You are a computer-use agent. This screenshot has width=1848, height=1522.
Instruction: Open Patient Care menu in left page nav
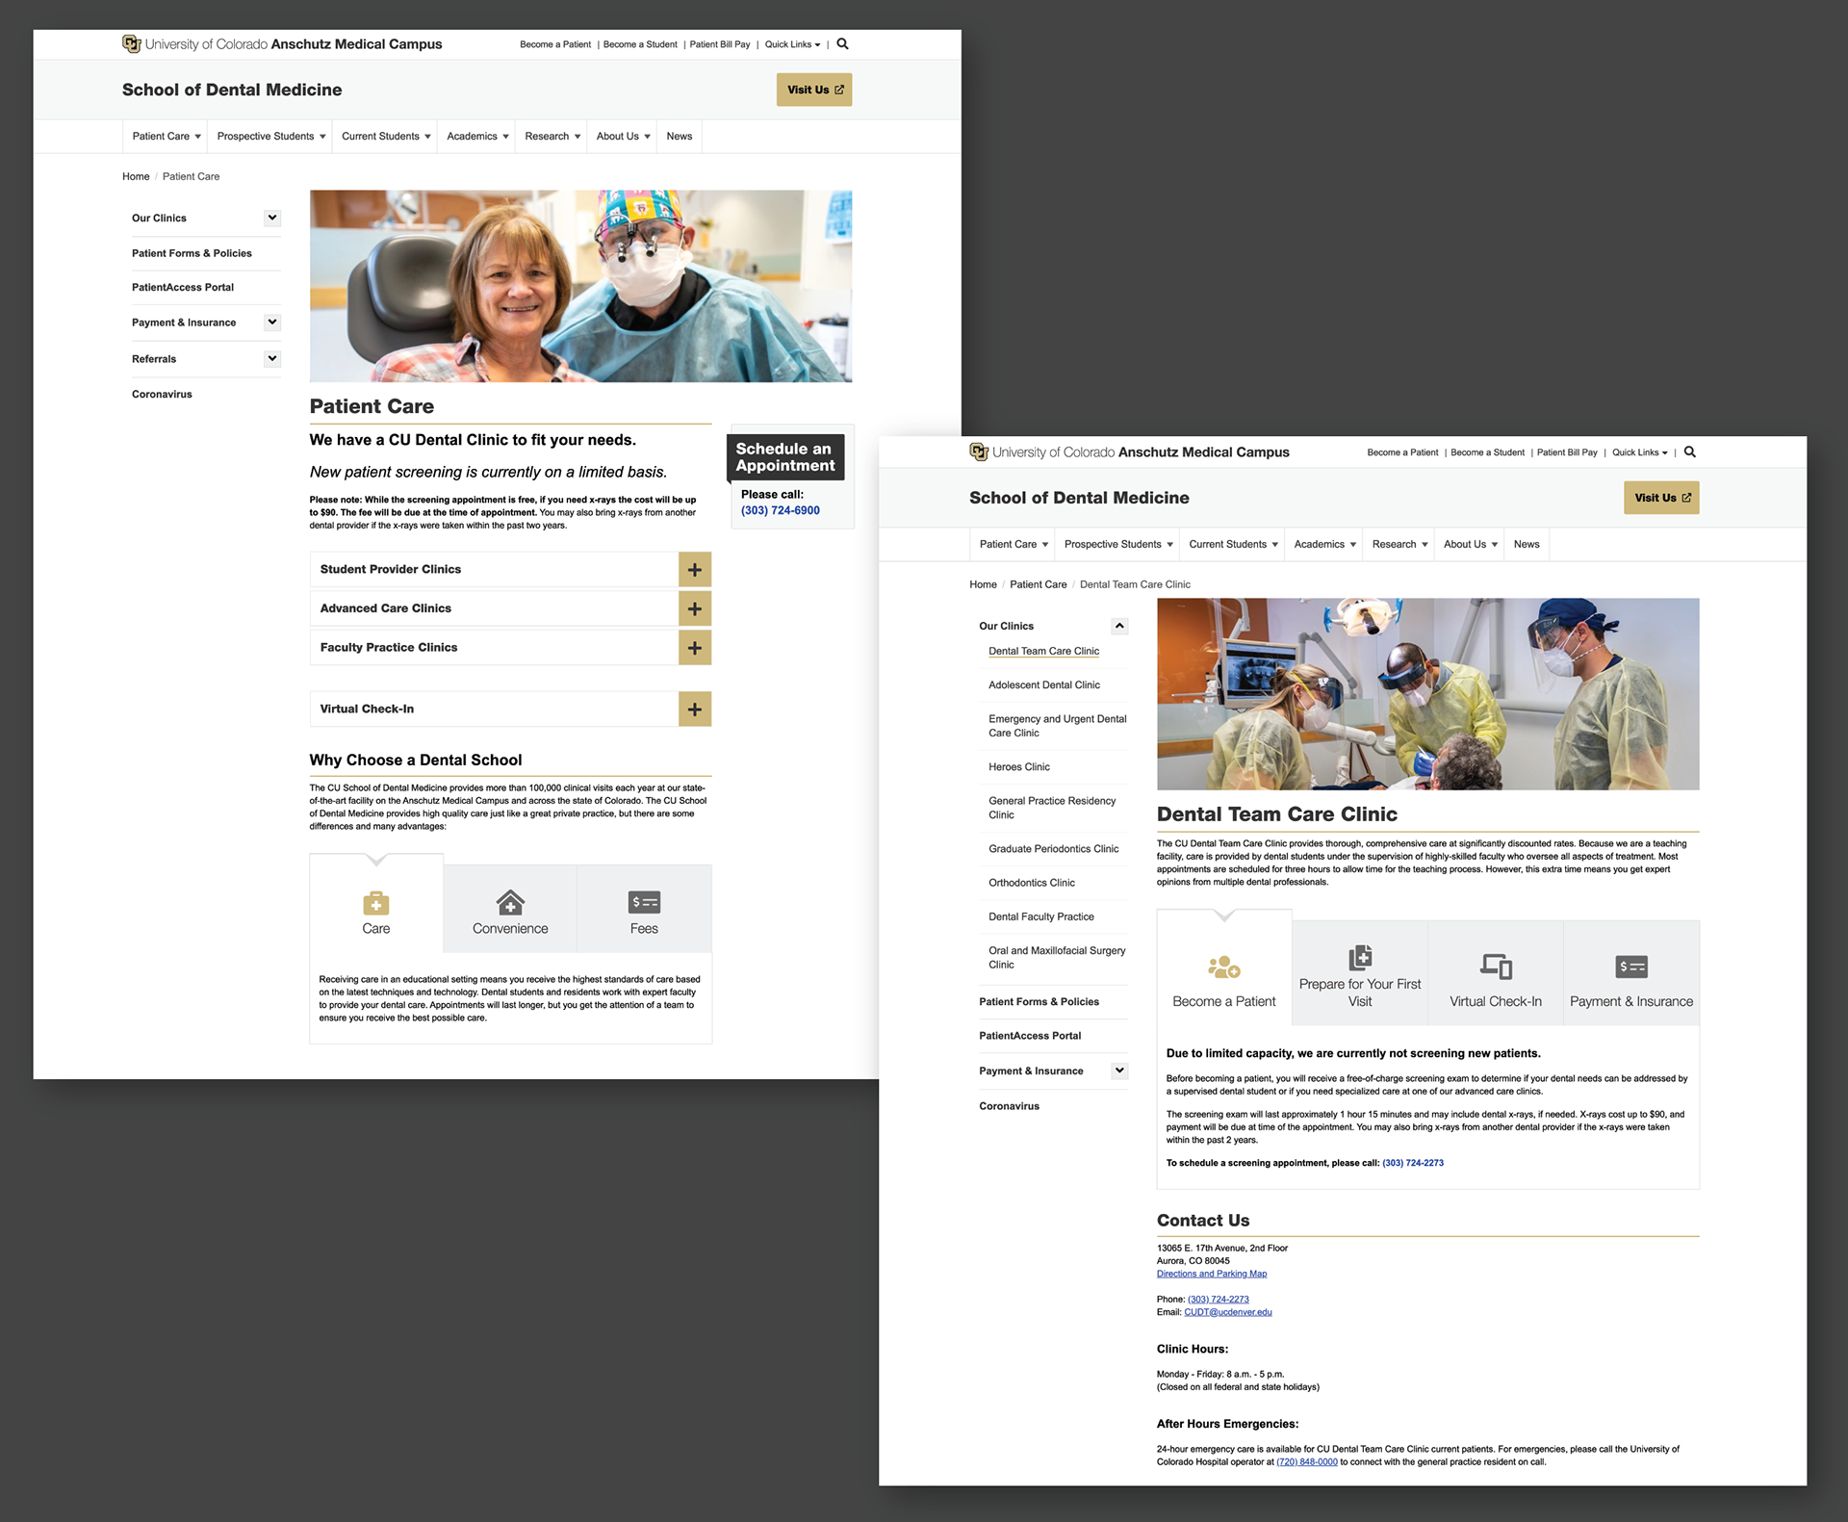click(167, 137)
